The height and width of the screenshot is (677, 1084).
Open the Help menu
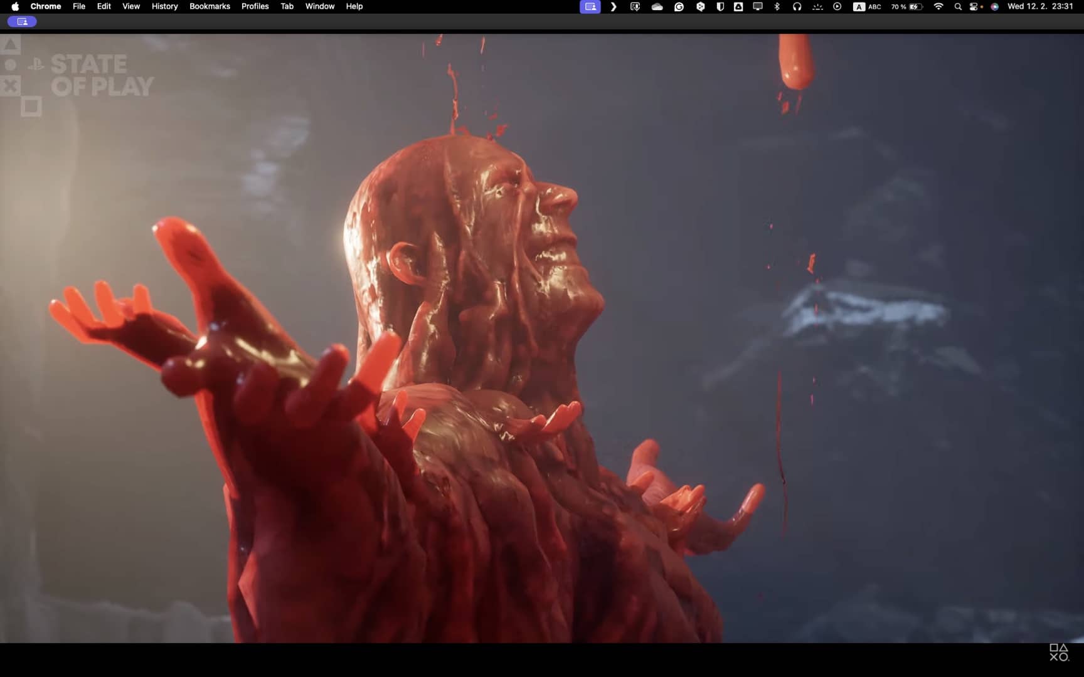tap(354, 6)
